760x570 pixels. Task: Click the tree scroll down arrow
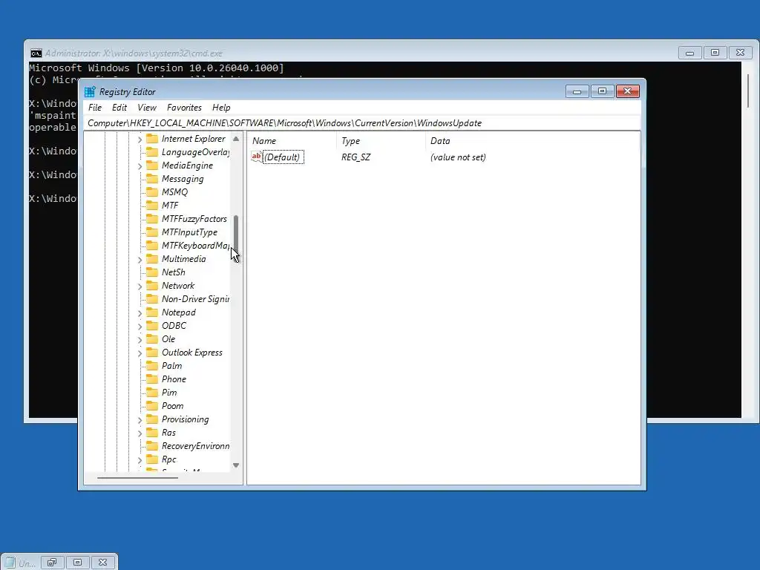pos(236,465)
